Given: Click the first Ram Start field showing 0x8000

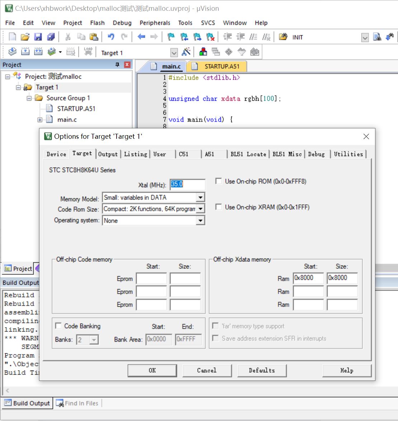Looking at the screenshot, I should click(x=308, y=278).
